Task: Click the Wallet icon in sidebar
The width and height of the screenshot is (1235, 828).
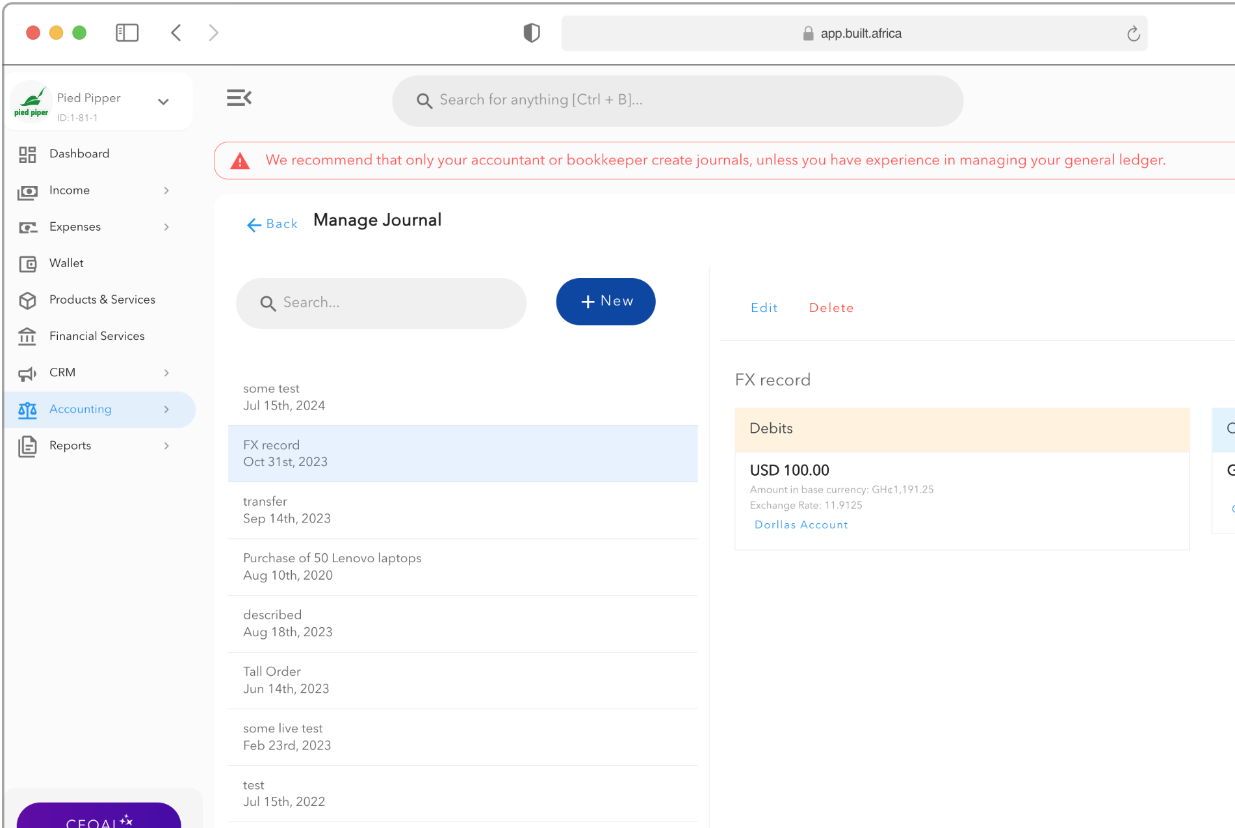Action: click(x=27, y=263)
